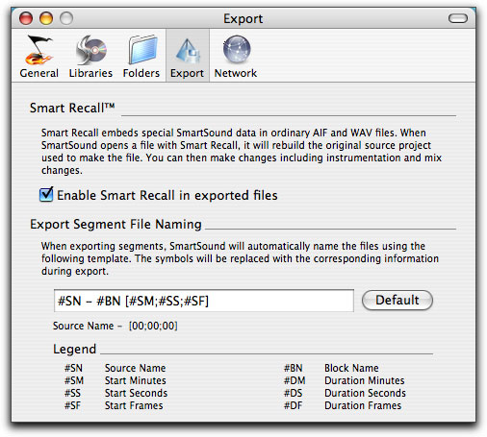The height and width of the screenshot is (437, 487).
Task: Minimize the window with yellow button
Action: [x=46, y=18]
